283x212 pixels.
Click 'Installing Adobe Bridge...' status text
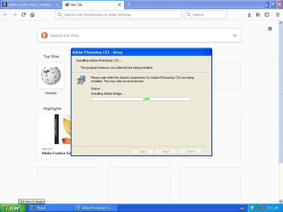108,94
